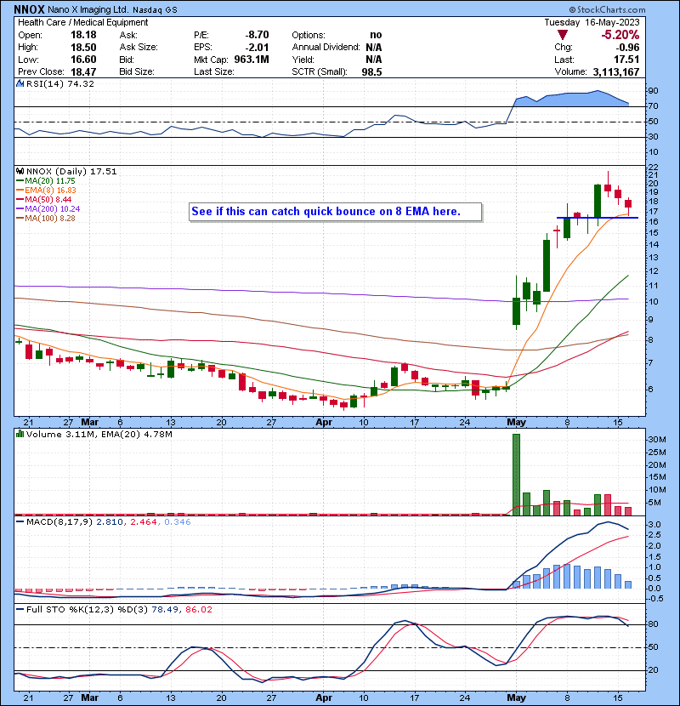
Task: Click the Volume 3.11M, EMA(20) 4.78M label
Action: coord(99,435)
